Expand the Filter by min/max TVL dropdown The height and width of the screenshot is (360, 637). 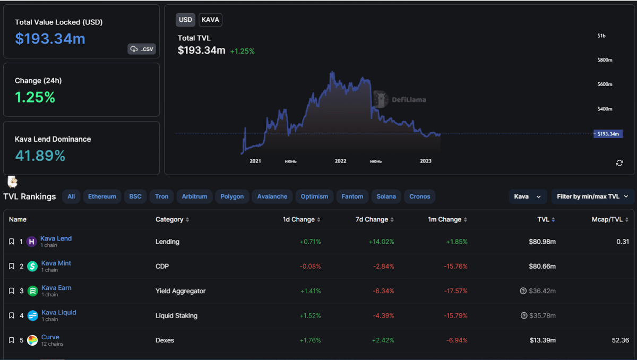592,196
